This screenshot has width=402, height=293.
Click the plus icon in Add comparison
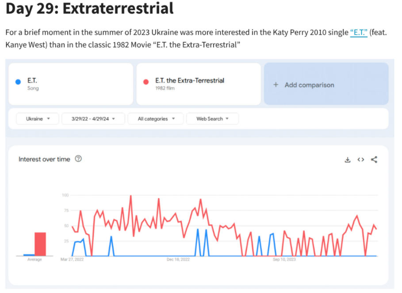click(x=276, y=84)
